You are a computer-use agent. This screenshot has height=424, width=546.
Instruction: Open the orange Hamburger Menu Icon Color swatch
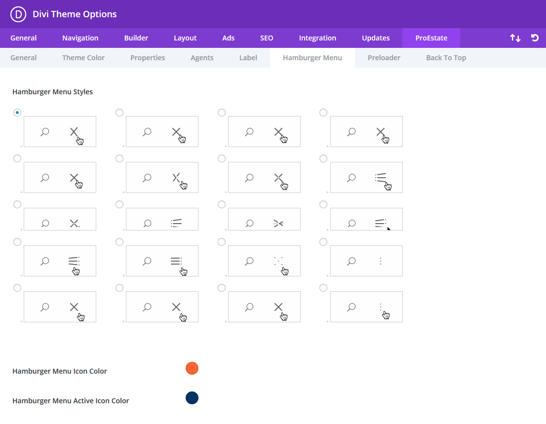click(x=192, y=368)
